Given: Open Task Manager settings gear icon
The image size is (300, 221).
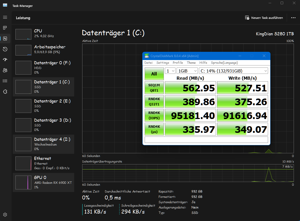Looking at the screenshot, I should 5,215.
